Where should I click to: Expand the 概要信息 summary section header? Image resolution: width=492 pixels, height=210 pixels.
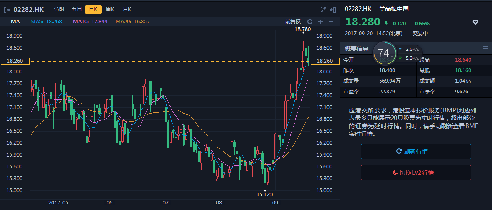(357, 49)
